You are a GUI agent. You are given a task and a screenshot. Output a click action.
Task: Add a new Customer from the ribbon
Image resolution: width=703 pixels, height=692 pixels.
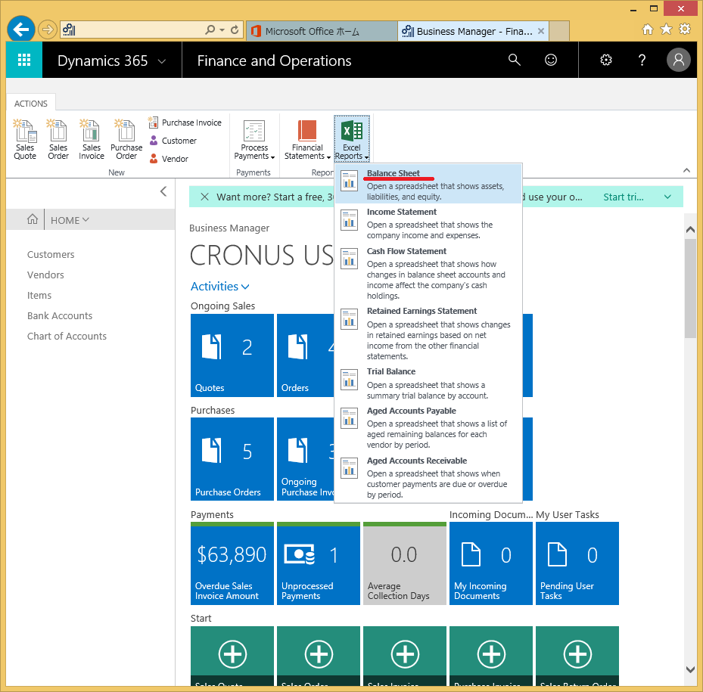[x=173, y=141]
